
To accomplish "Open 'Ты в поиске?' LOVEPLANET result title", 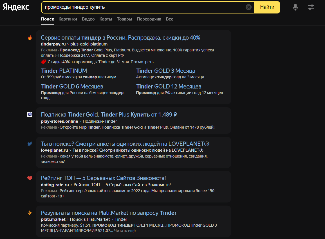I will point(125,144).
